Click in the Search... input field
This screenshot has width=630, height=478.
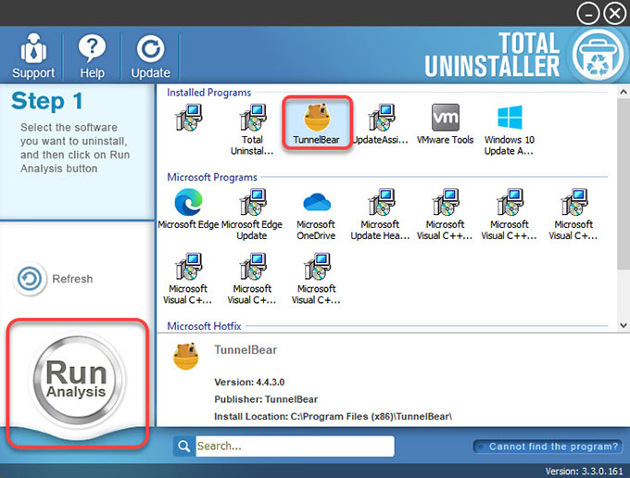click(295, 446)
